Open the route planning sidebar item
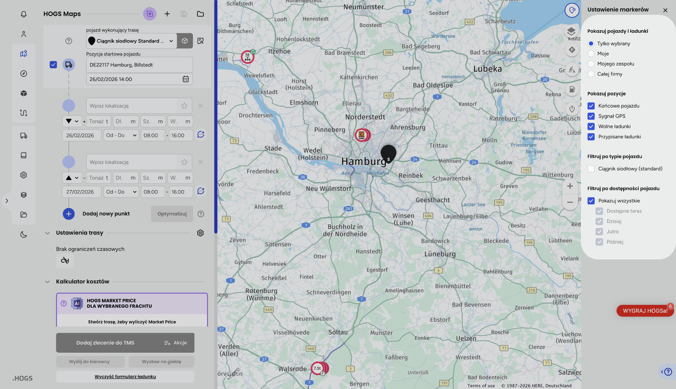The height and width of the screenshot is (389, 676). 24,113
